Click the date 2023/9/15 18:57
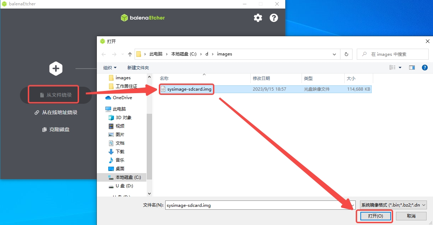This screenshot has width=433, height=225. click(x=270, y=89)
